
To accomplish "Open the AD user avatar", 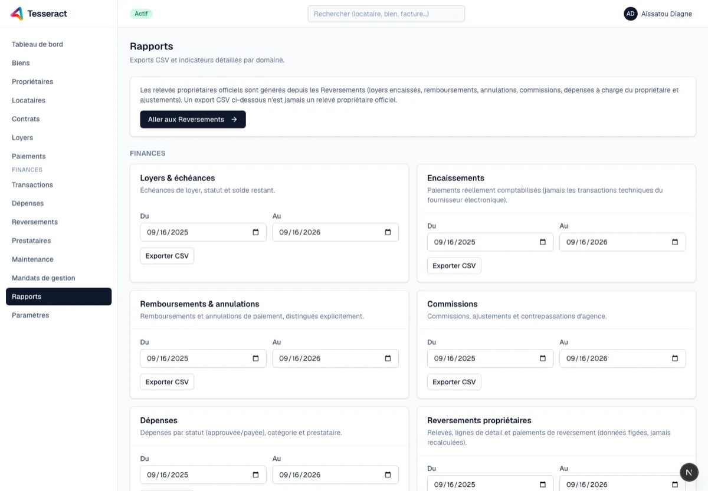I will tap(631, 14).
